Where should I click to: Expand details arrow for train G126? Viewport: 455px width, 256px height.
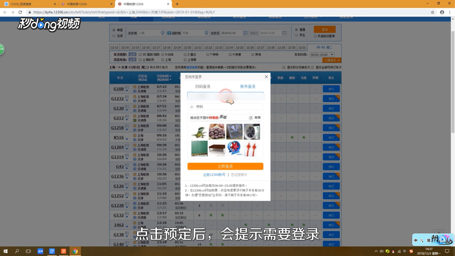pos(127,188)
